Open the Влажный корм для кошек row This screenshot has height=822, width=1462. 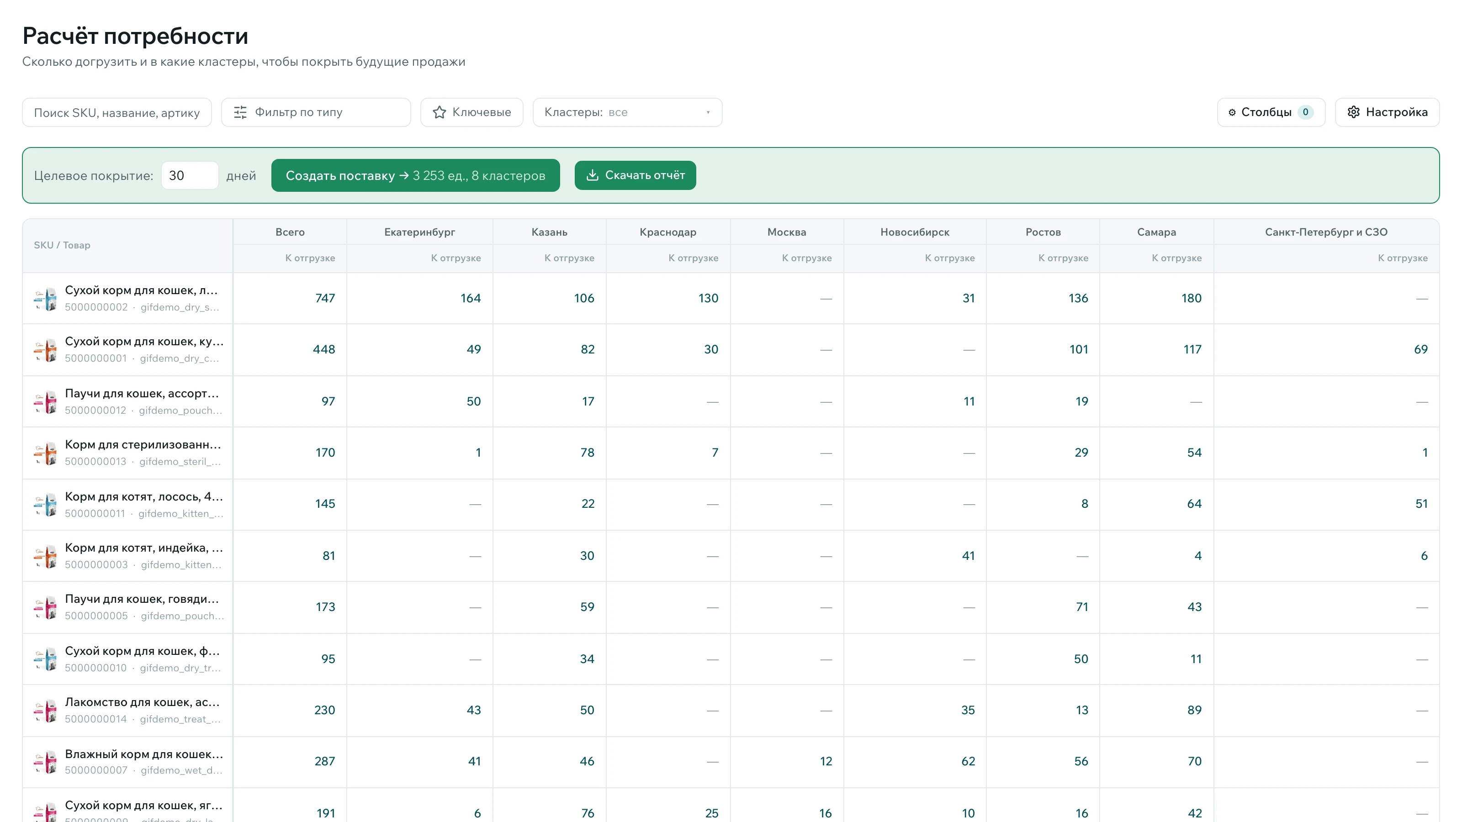pos(731,761)
